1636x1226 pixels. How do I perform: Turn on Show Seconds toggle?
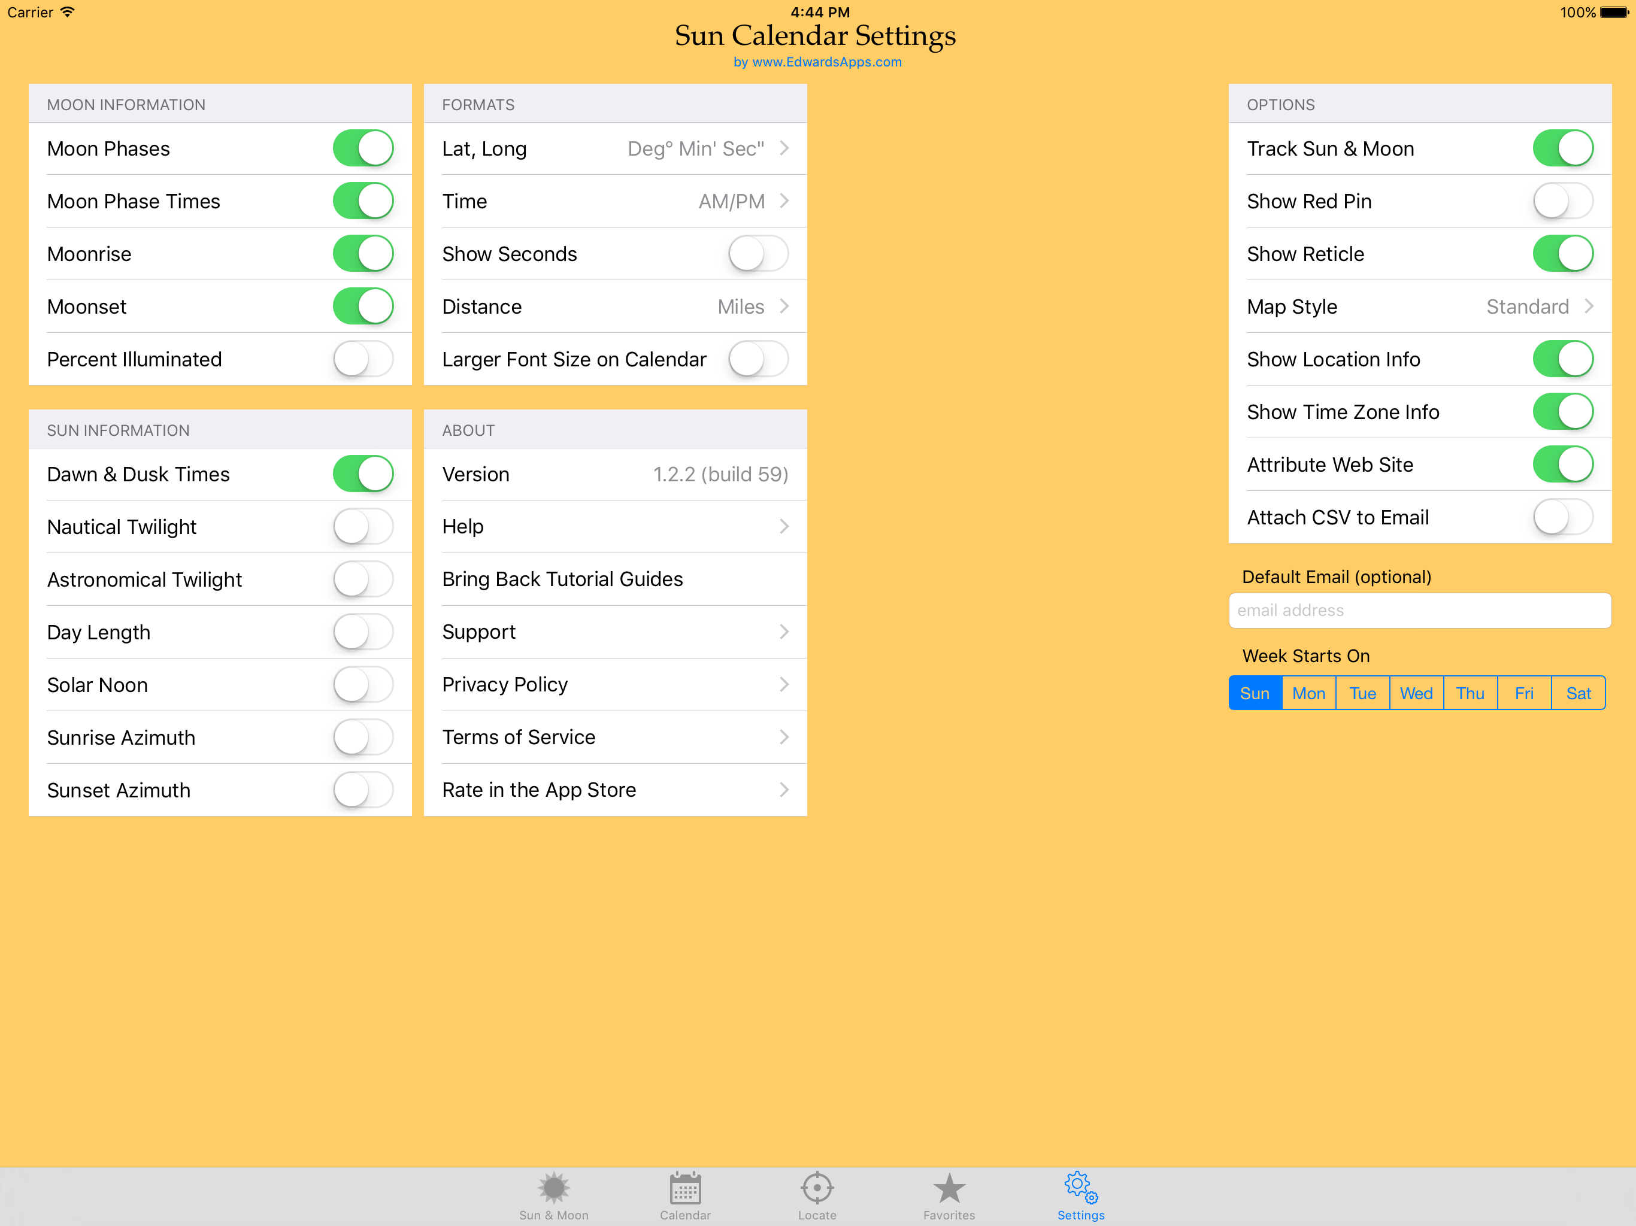tap(758, 254)
